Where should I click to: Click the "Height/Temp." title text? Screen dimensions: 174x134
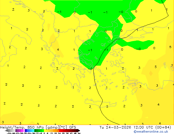(x=13, y=127)
